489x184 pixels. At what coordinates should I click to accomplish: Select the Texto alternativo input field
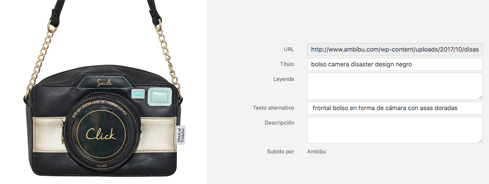(x=395, y=108)
